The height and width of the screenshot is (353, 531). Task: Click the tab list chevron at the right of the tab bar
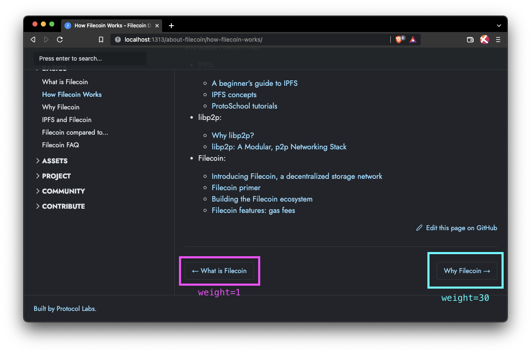(499, 26)
